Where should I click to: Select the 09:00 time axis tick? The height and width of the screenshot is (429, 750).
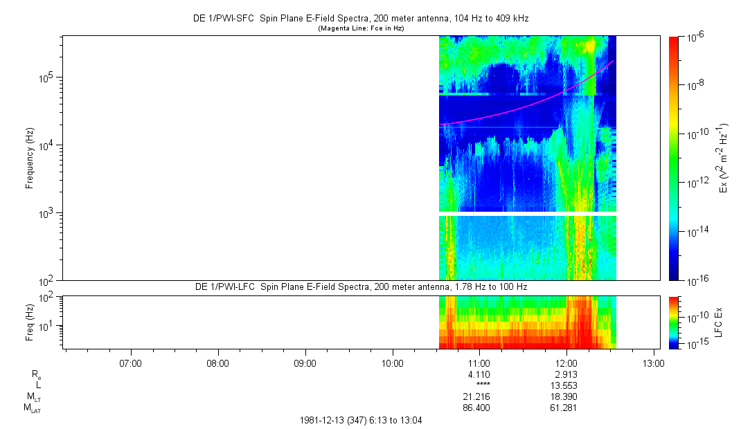(305, 363)
